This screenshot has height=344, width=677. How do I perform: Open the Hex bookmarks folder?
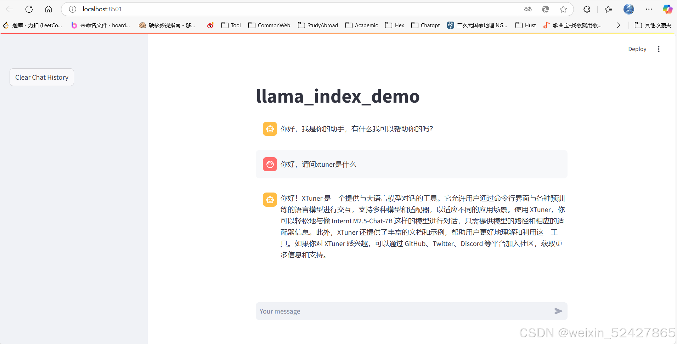click(395, 25)
